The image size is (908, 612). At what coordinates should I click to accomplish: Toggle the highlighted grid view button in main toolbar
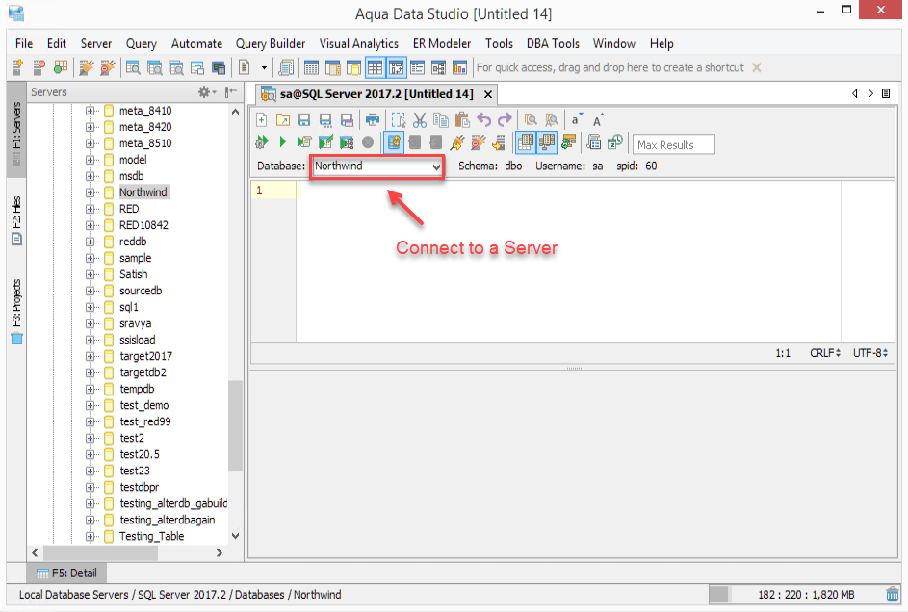tap(376, 68)
